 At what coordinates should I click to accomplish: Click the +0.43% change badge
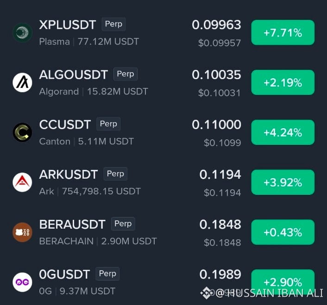pos(283,232)
